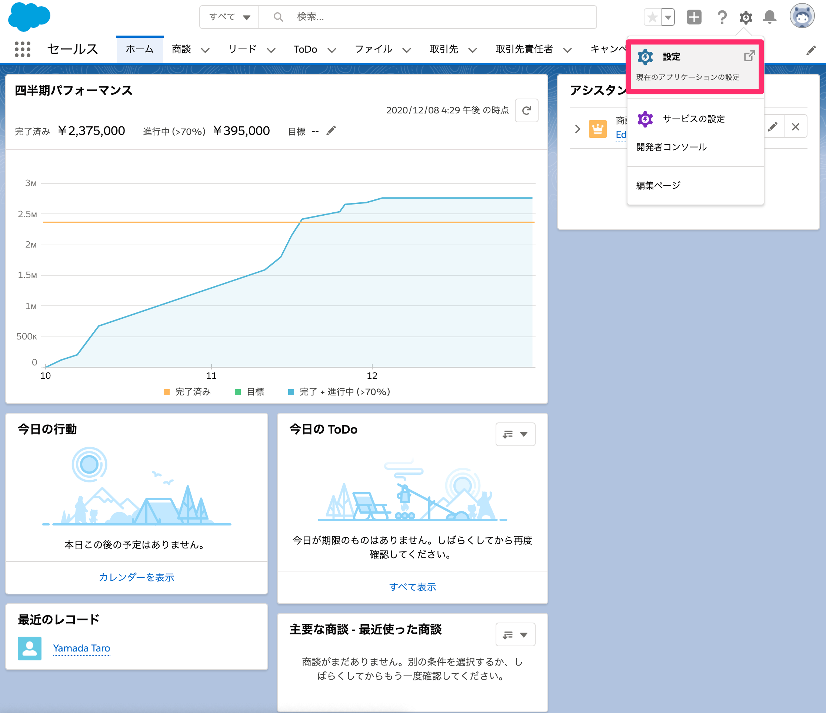Viewport: 826px width, 713px height.
Task: Open 開発者コンソール from the menu
Action: (x=671, y=147)
